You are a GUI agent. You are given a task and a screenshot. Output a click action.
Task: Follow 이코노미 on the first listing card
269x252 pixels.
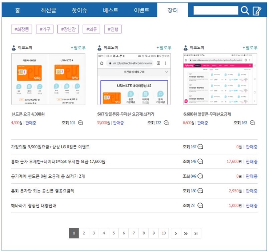click(x=78, y=48)
